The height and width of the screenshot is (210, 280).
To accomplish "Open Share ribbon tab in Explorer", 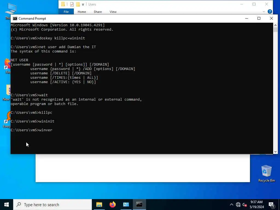I will tap(98, 11).
